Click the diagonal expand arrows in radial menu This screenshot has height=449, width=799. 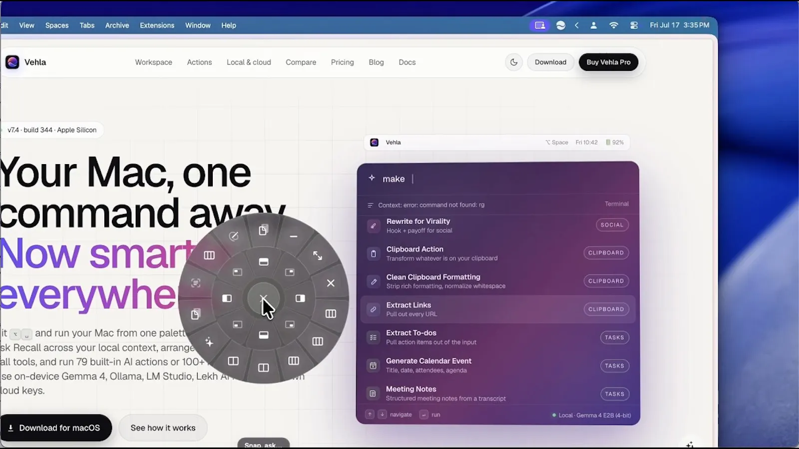[318, 255]
